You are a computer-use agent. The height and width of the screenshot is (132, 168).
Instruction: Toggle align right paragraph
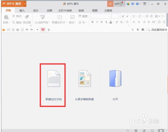click(x=144, y=22)
